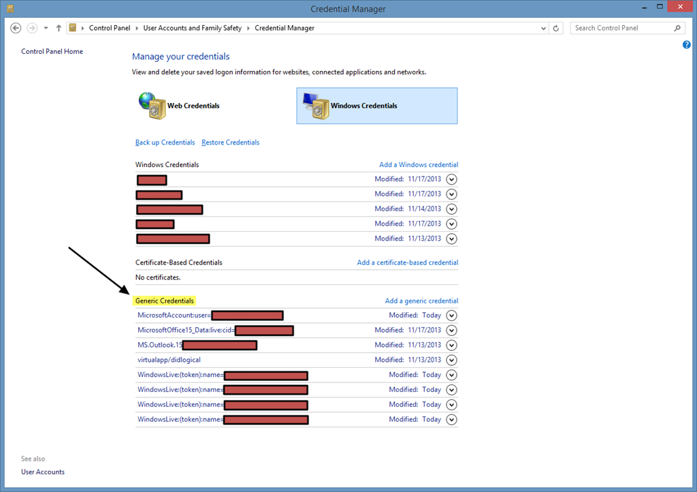
Task: Click the Control Panel icon in address bar
Action: point(73,28)
